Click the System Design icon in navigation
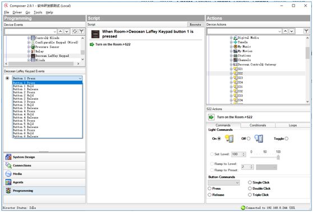This screenshot has height=212, width=313. click(8, 157)
